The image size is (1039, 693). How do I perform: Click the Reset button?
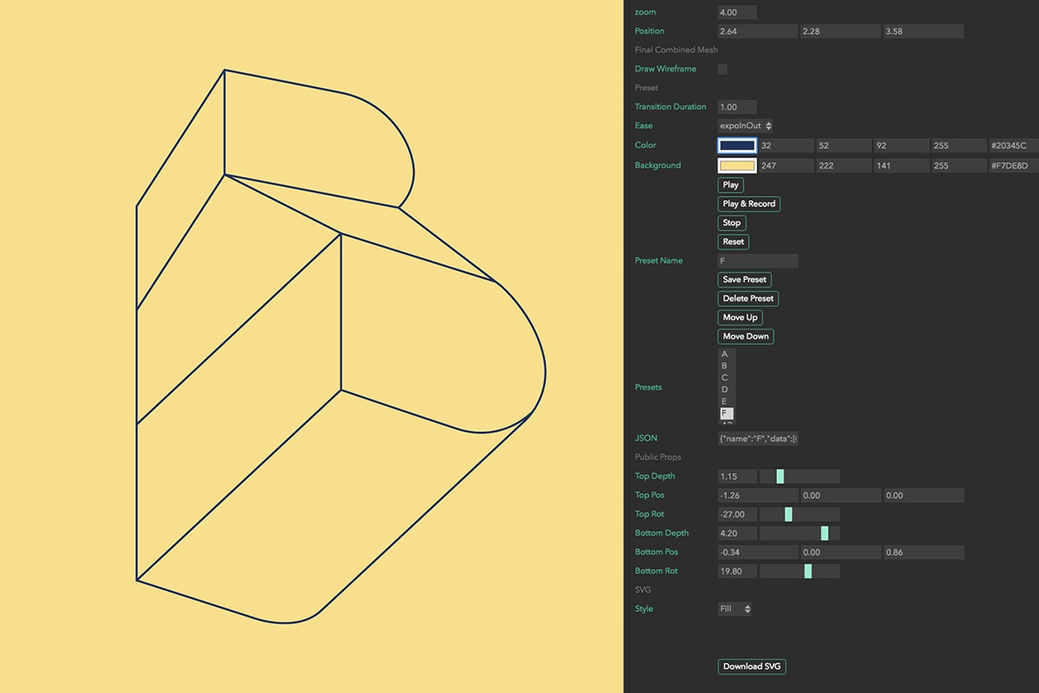coord(733,242)
